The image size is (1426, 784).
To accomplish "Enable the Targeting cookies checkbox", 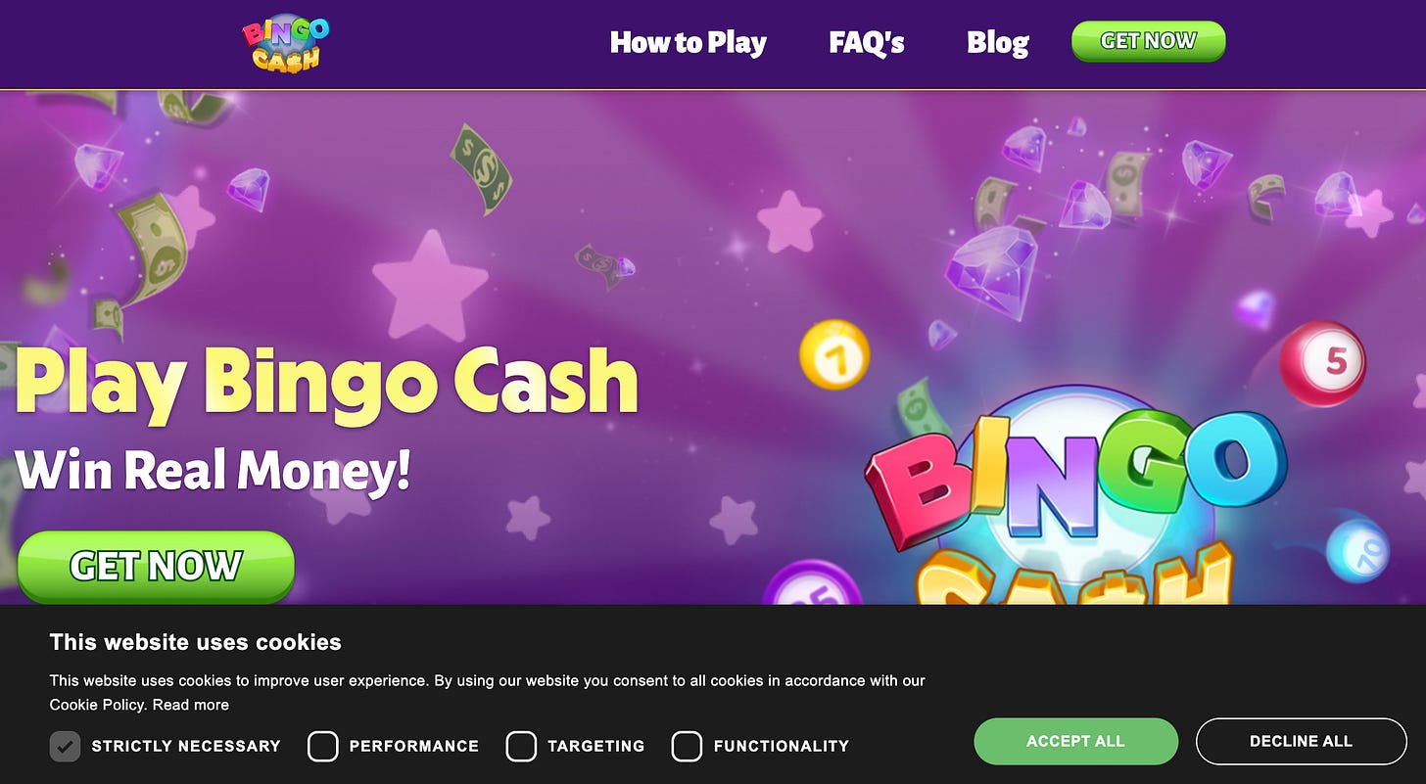I will coord(521,746).
